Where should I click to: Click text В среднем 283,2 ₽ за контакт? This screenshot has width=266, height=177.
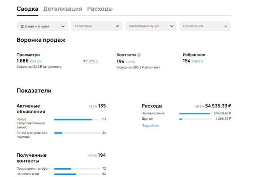138,67
